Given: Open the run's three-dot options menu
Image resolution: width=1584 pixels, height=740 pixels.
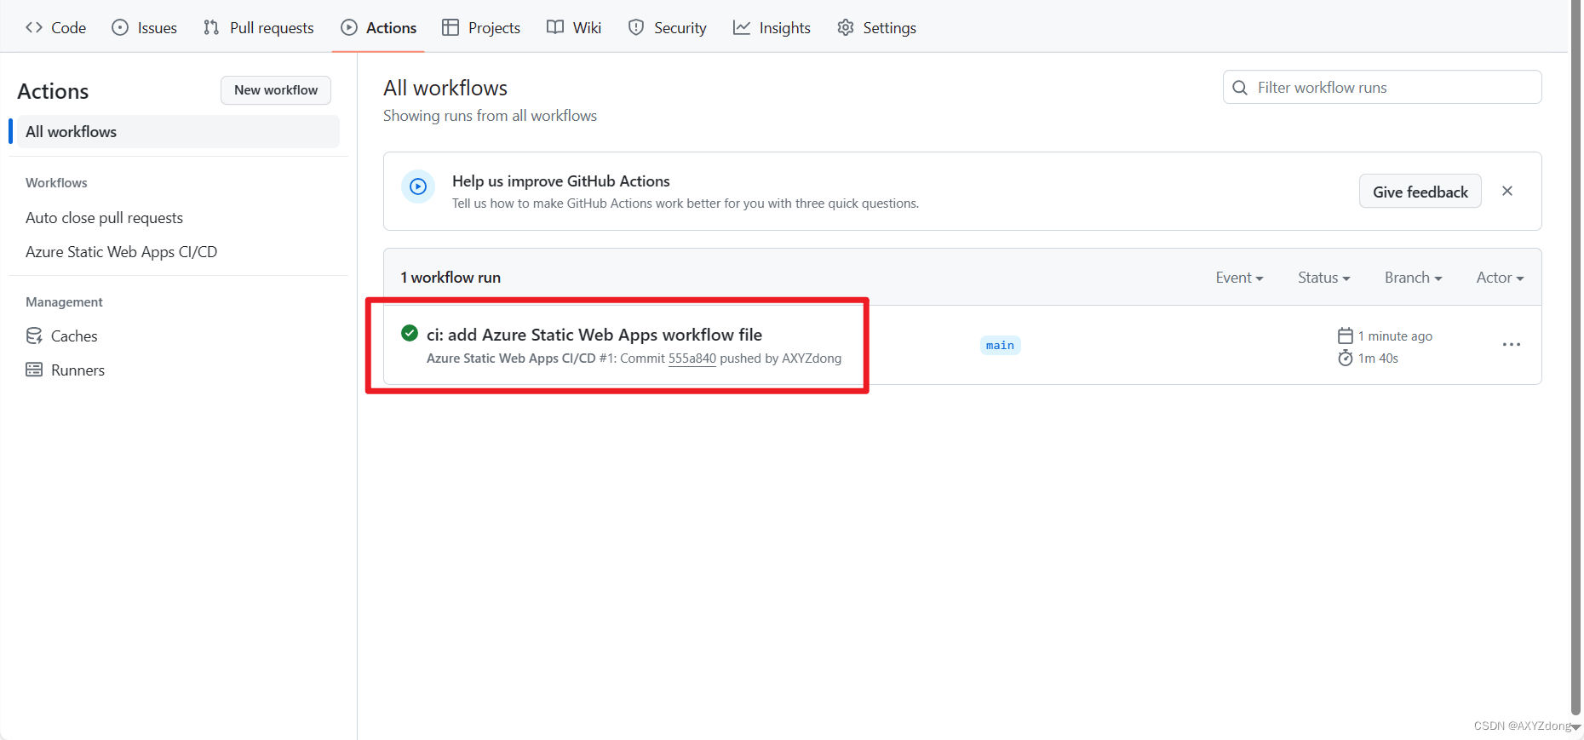Looking at the screenshot, I should (1512, 345).
